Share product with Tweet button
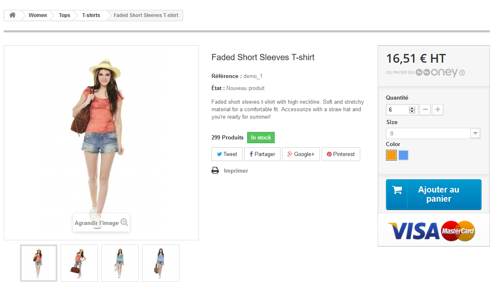The image size is (494, 288). [227, 154]
